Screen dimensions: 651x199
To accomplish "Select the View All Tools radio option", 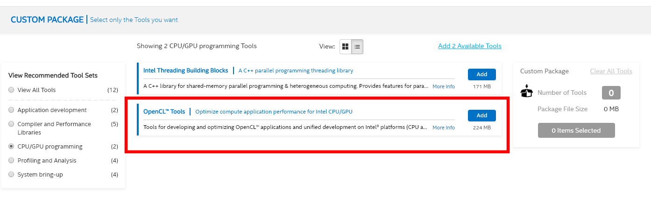I will (x=11, y=90).
